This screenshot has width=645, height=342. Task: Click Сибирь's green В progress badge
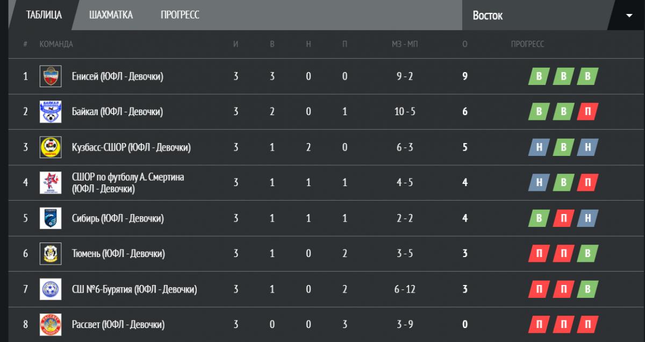click(x=539, y=218)
